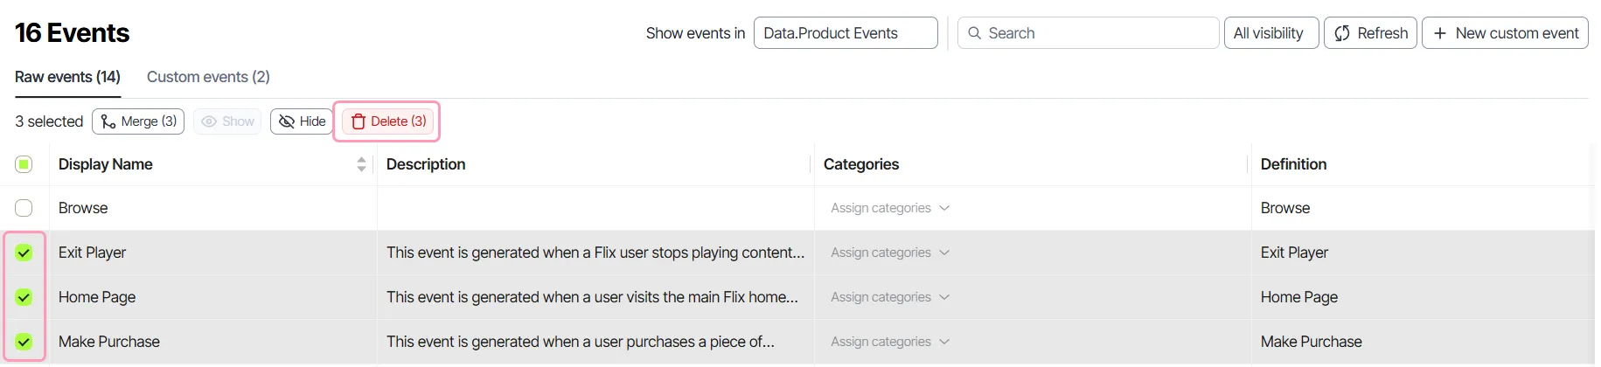1601x367 pixels.
Task: Click the Home Page description text
Action: tap(592, 297)
